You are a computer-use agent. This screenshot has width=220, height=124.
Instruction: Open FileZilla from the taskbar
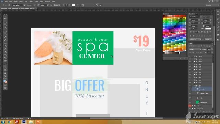click(17, 122)
